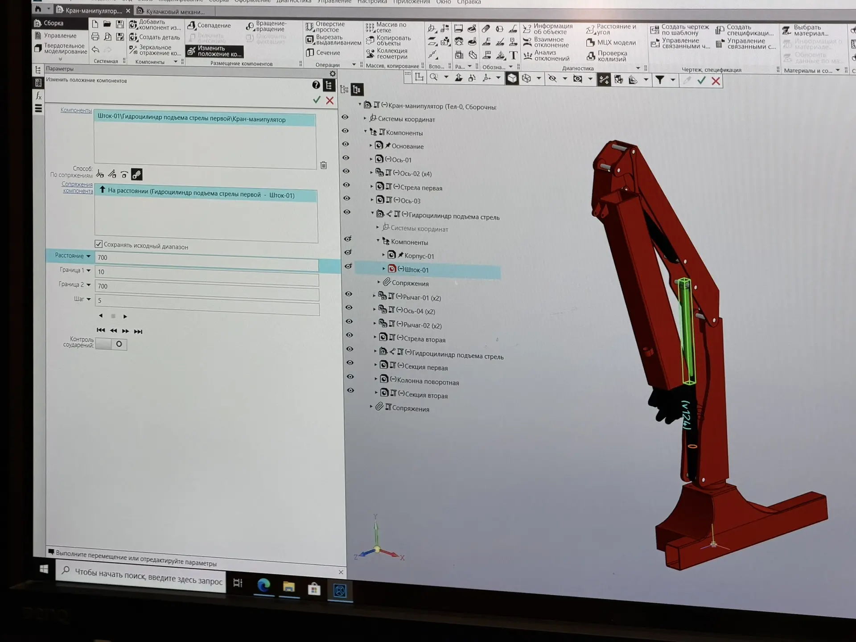The image size is (856, 642).
Task: Switch to Кран-манипулятор document tab
Action: click(93, 10)
